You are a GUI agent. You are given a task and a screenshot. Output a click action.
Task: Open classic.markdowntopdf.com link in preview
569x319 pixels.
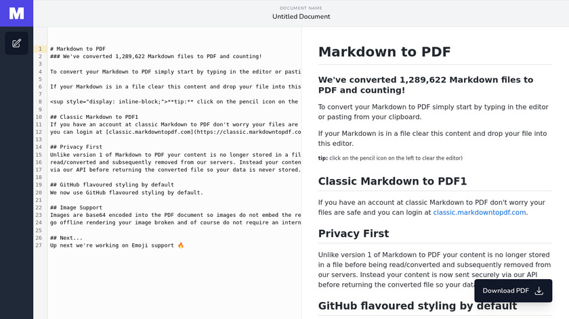tap(480, 212)
